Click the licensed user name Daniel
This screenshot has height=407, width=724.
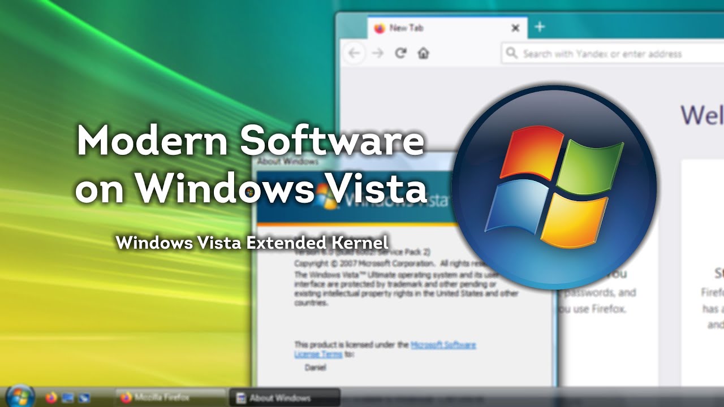pos(315,367)
